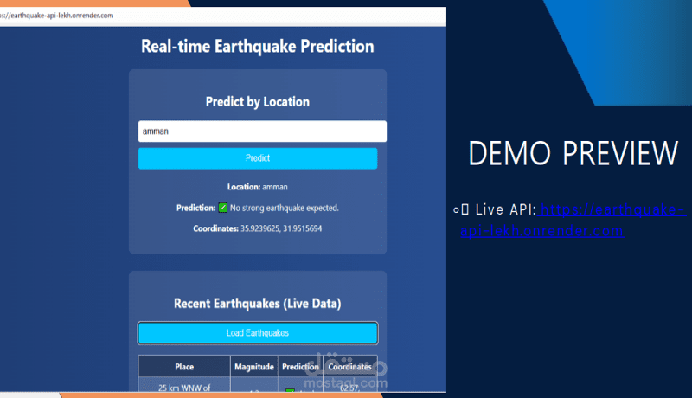The width and height of the screenshot is (692, 398).
Task: Click the 'No strong earthquake expected.' text
Action: coord(285,208)
